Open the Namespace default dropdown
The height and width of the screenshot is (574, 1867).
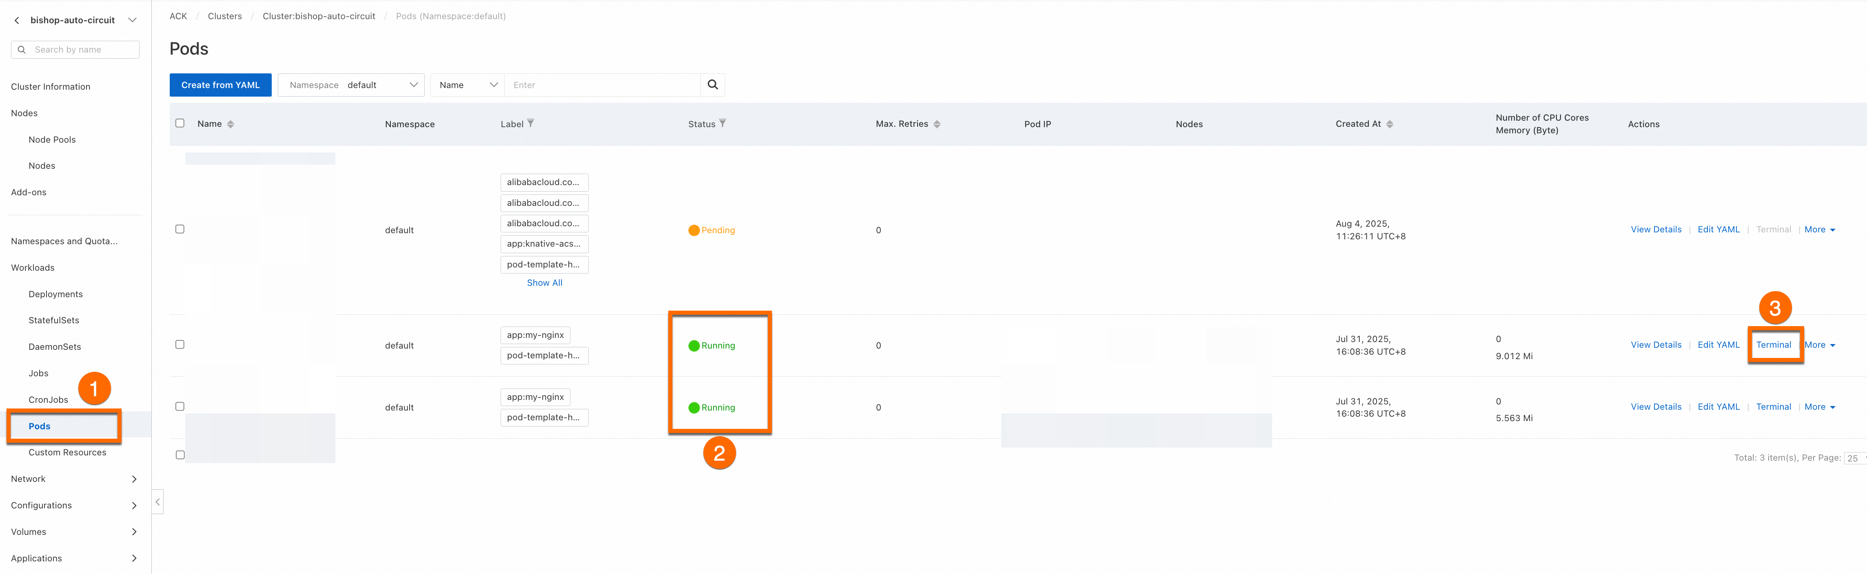pos(352,85)
